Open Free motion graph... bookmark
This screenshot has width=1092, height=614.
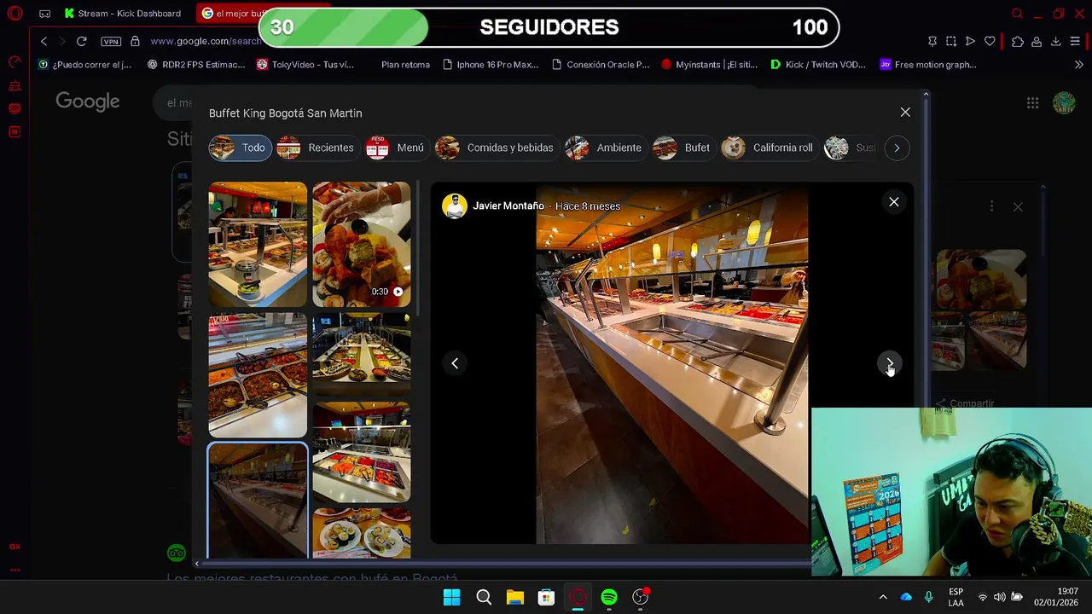(x=928, y=65)
